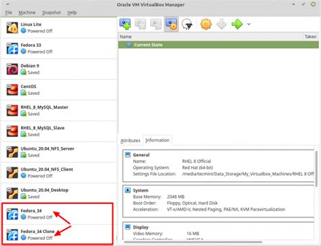Viewport: 321px width, 246px height.
Task: Open the Help menu
Action: pyautogui.click(x=72, y=12)
